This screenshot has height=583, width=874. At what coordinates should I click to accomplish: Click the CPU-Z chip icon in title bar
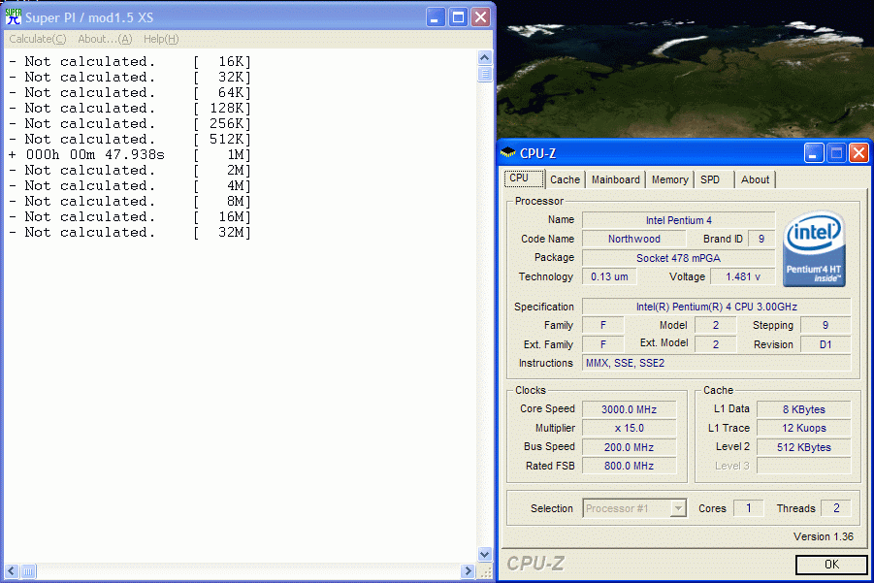tap(507, 152)
